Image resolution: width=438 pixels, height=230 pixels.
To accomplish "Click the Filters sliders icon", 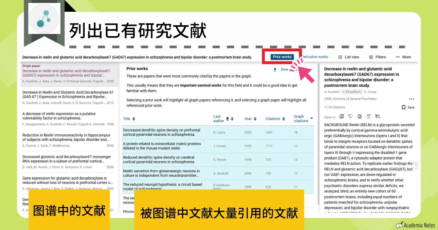I will coord(371,57).
